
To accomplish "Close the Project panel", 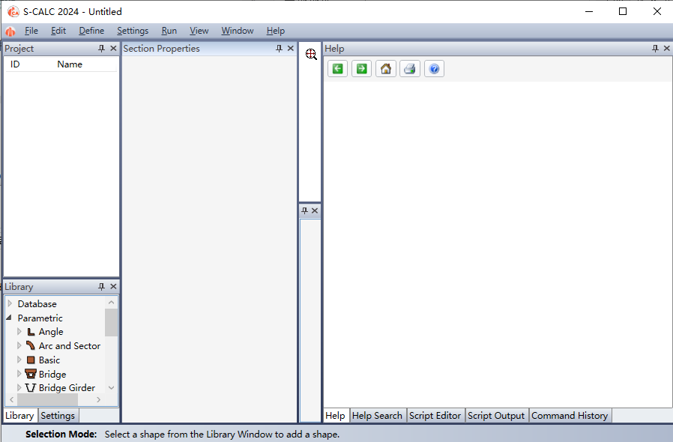I will pyautogui.click(x=113, y=48).
